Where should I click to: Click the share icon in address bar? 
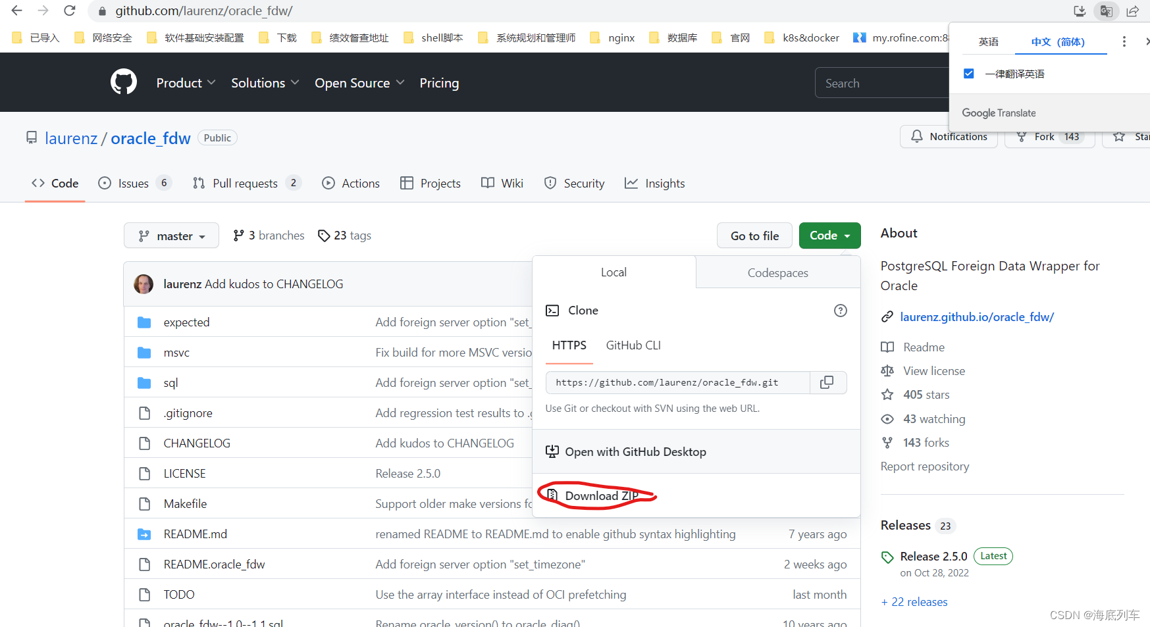[1133, 11]
